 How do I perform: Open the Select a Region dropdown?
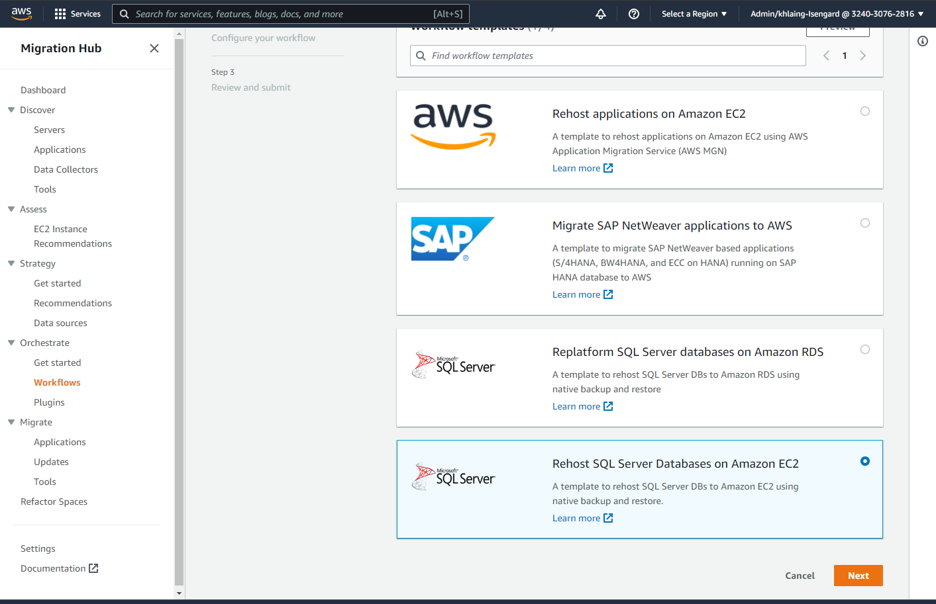click(x=694, y=14)
